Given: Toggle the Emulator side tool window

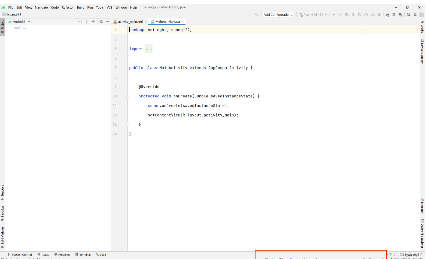Looking at the screenshot, I should 422,206.
